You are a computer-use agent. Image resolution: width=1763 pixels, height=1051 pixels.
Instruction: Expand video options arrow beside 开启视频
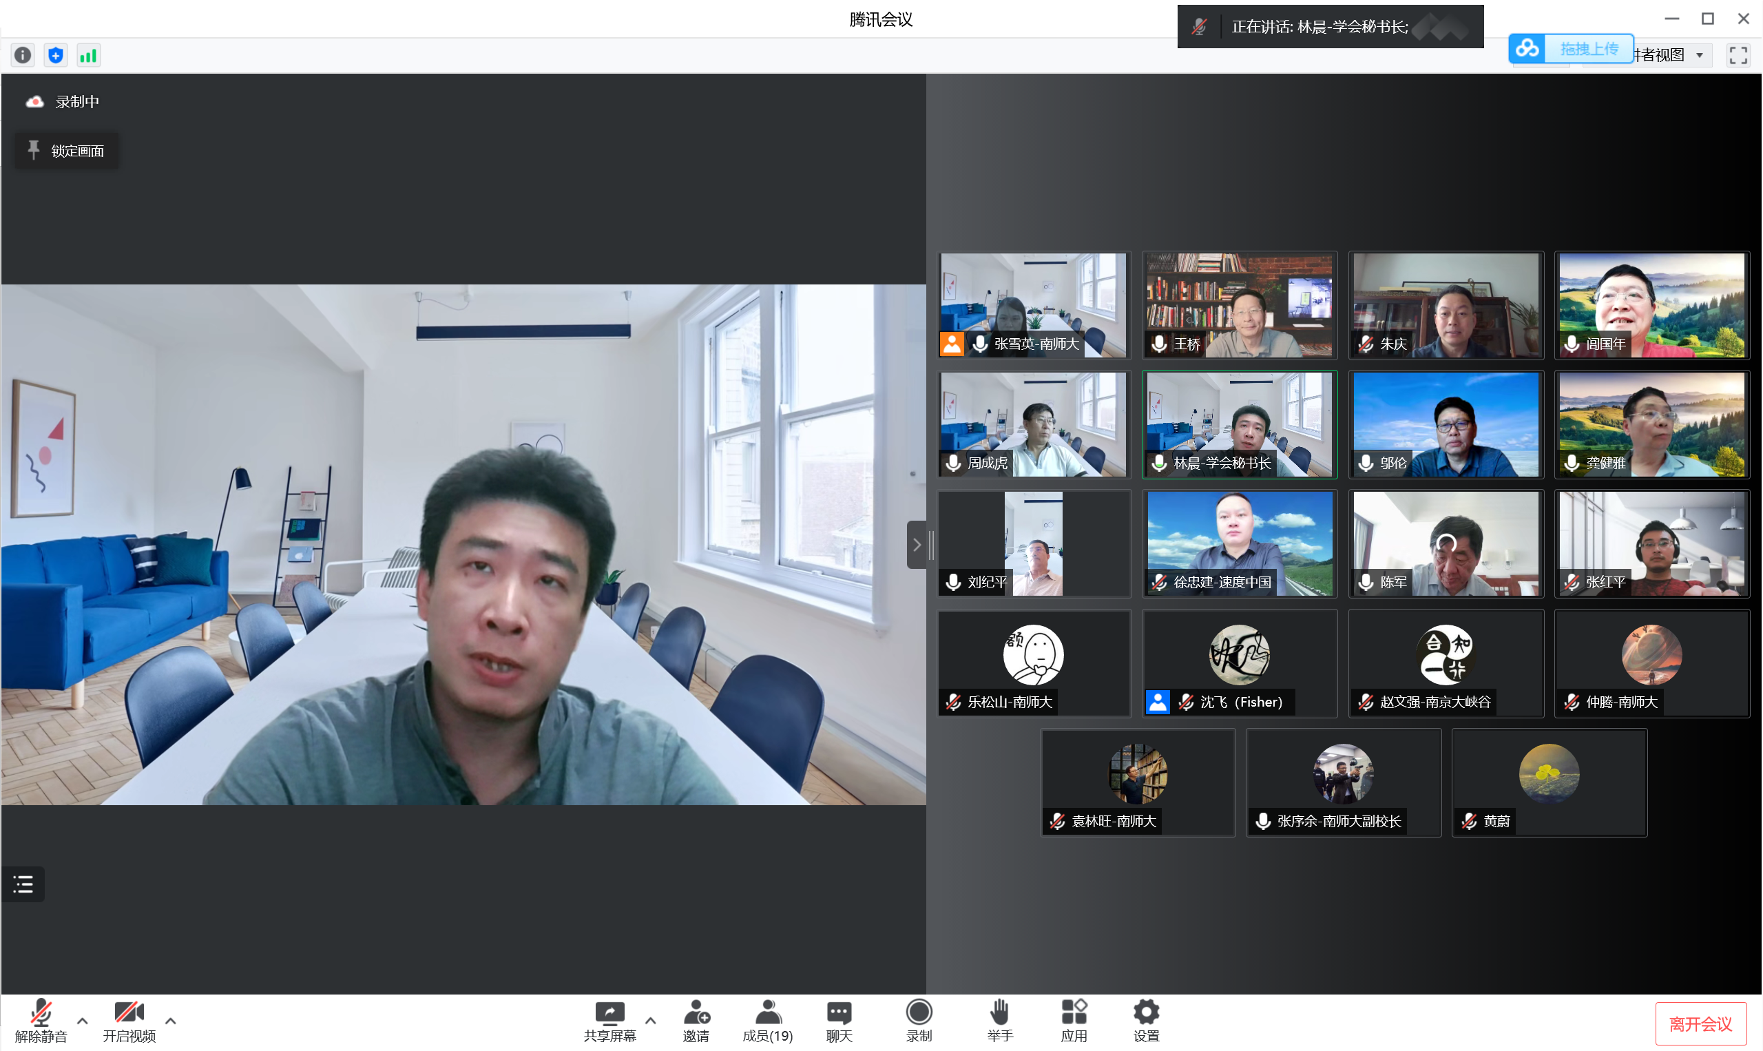pyautogui.click(x=171, y=1021)
